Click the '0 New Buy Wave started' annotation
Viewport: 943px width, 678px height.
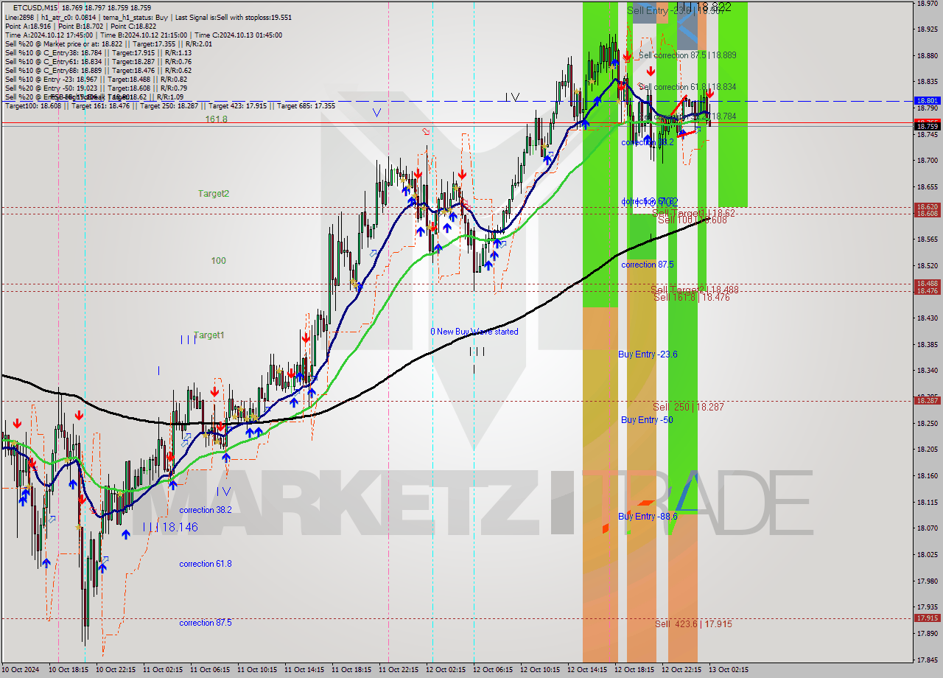point(474,332)
